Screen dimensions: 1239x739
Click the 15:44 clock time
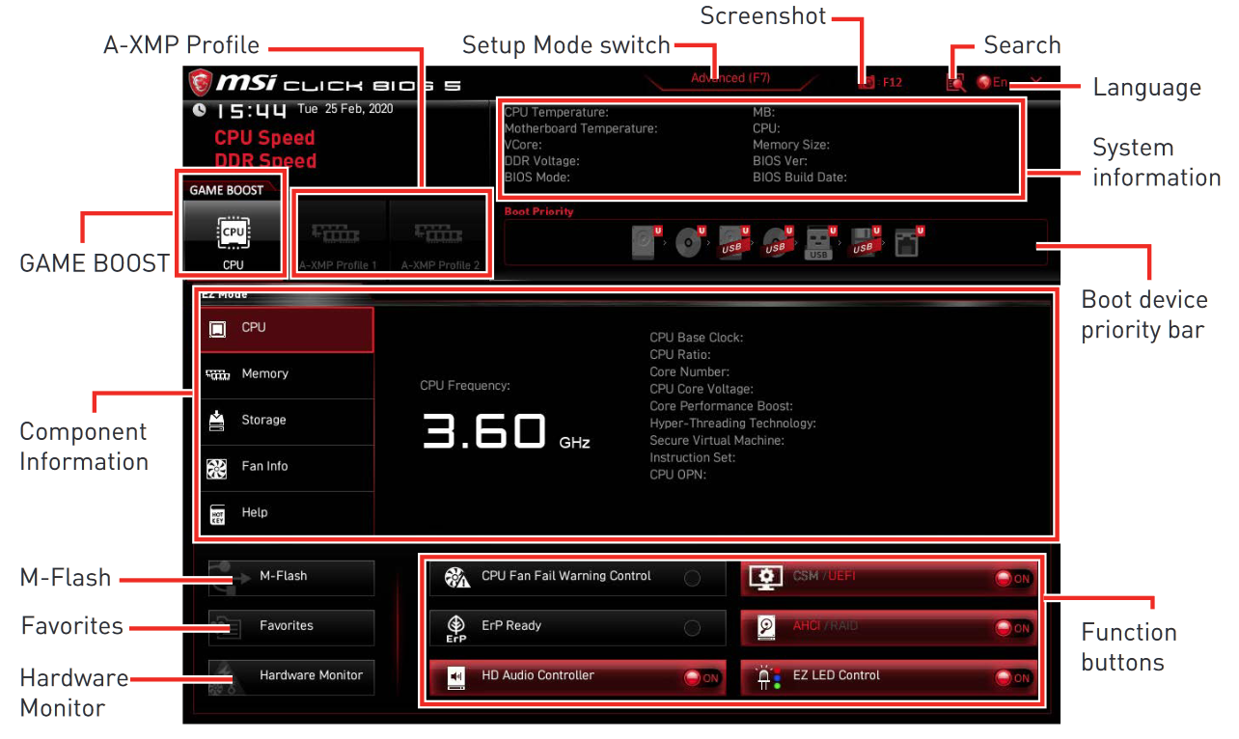click(x=250, y=111)
